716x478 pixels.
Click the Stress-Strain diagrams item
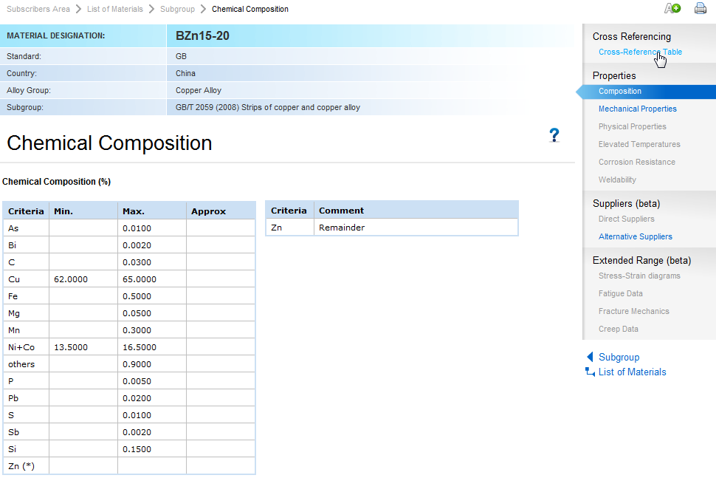(x=639, y=276)
